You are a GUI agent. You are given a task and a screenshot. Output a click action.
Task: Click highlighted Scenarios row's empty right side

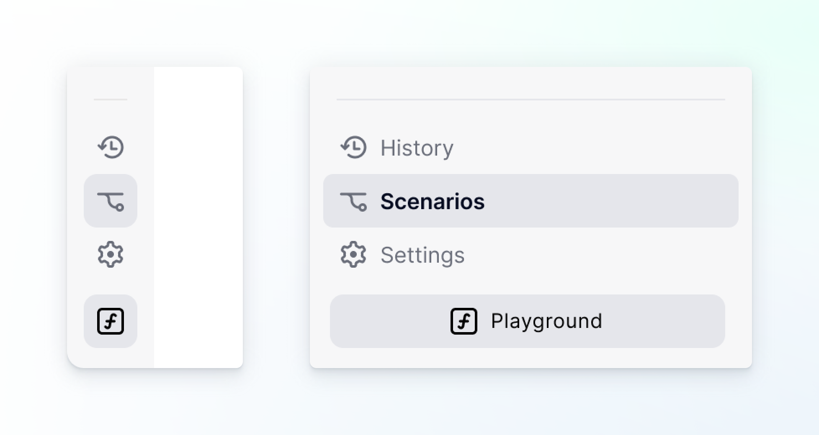tap(611, 201)
